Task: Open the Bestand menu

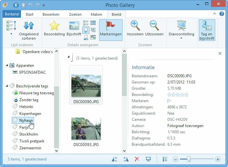Action: coord(12,14)
